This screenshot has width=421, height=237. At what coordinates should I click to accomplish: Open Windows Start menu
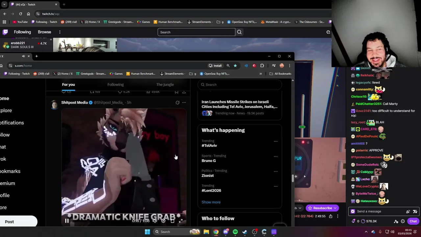[147, 232]
